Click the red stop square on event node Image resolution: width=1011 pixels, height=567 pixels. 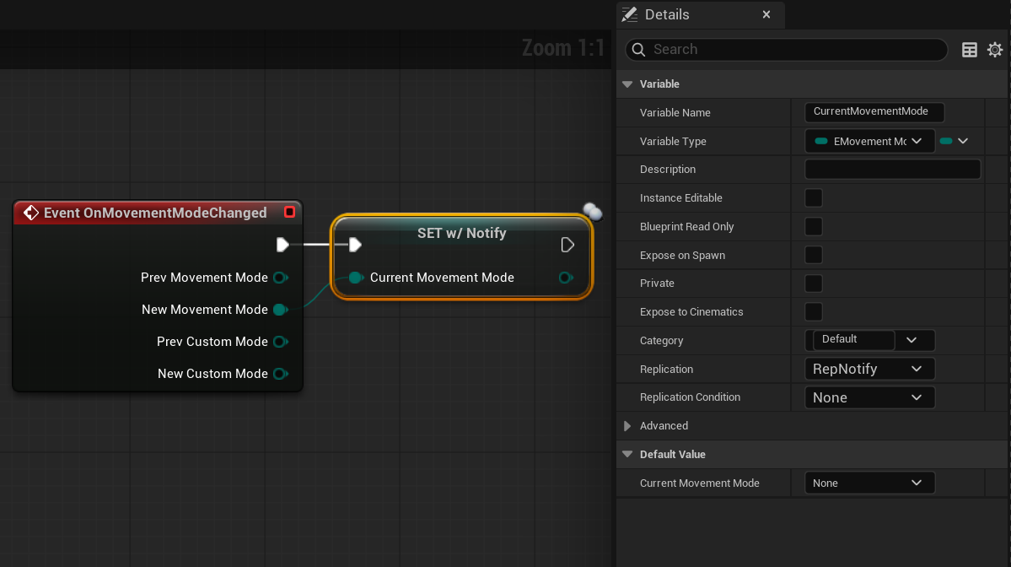point(289,213)
